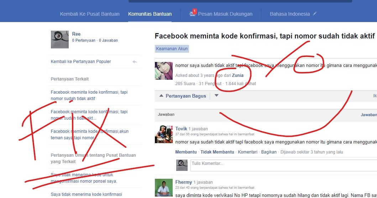Open 'Saya tidak menerima kode konfirmasi' link
This screenshot has width=377, height=198.
(x=86, y=194)
